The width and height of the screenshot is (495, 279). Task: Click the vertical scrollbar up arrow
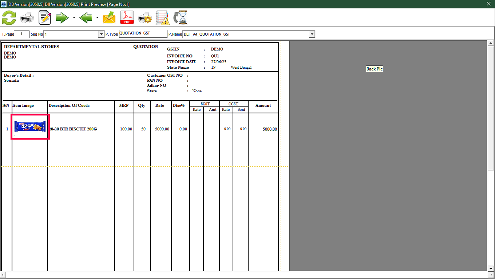(490, 44)
